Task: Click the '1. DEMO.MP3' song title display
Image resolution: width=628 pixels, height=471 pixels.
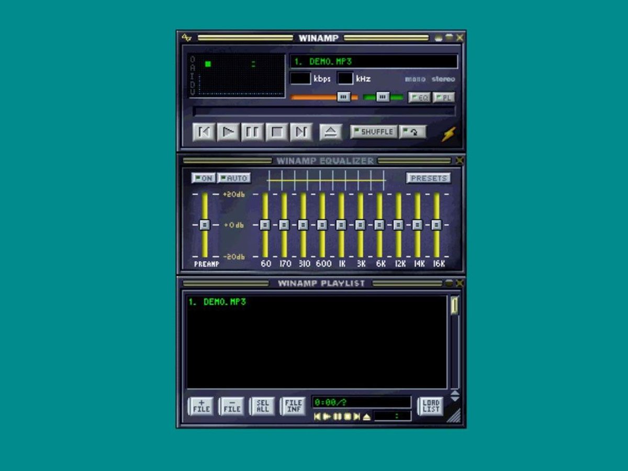Action: [374, 61]
